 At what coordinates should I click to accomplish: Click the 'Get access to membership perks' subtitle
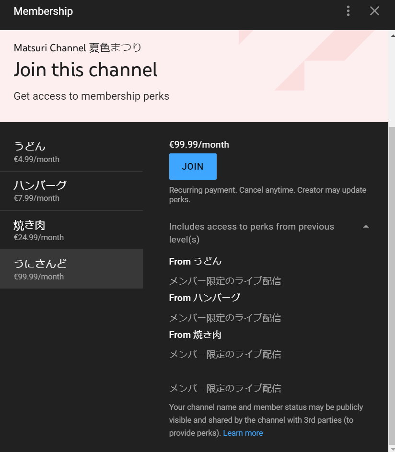92,96
